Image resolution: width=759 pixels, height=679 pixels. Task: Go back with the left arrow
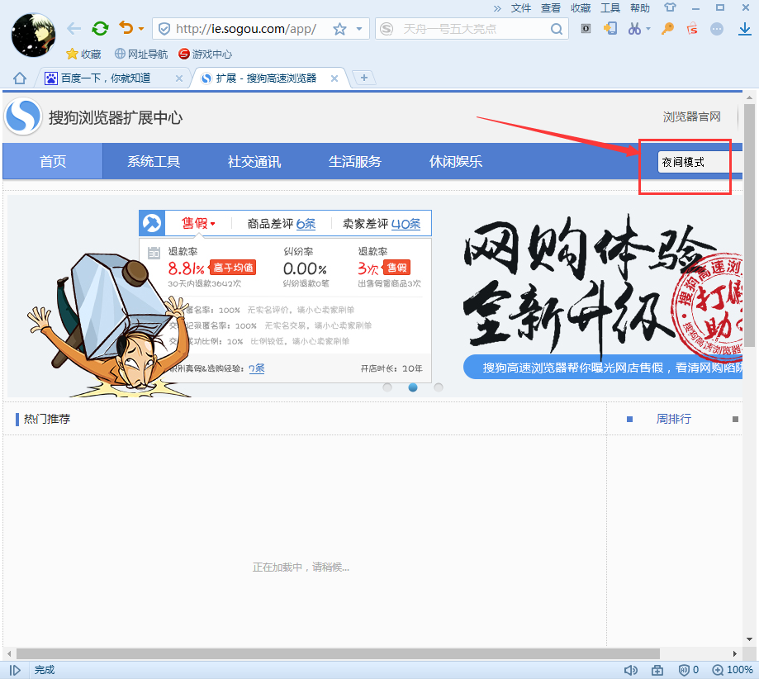click(74, 29)
